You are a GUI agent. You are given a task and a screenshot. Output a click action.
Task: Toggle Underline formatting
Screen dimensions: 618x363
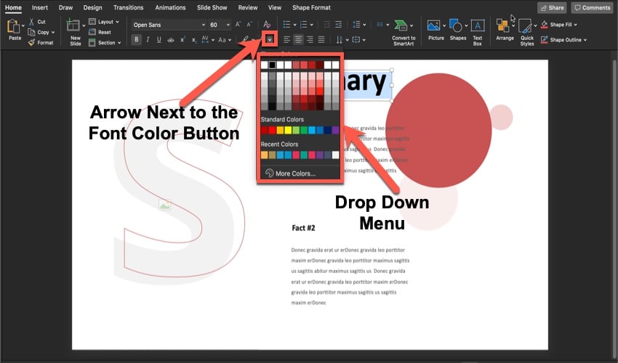pos(159,39)
